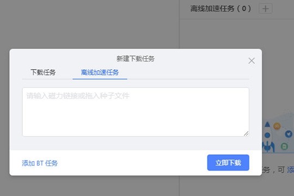Open the 添加 BT 任务 link

tap(40, 163)
